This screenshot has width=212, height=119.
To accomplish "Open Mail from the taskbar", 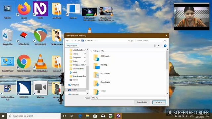I will coord(103,116).
